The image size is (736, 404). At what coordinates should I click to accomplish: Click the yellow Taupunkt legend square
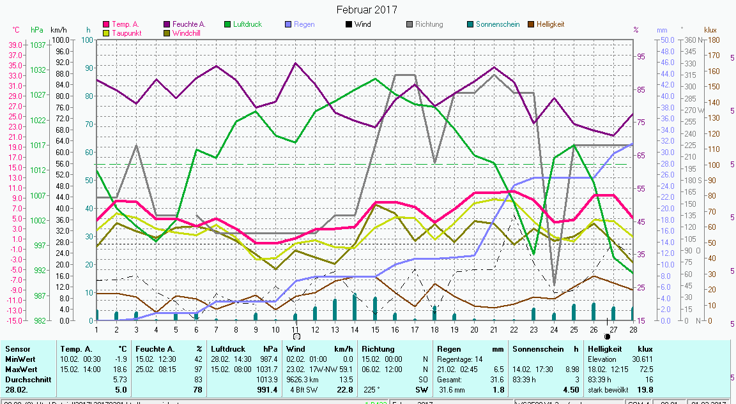tap(106, 33)
